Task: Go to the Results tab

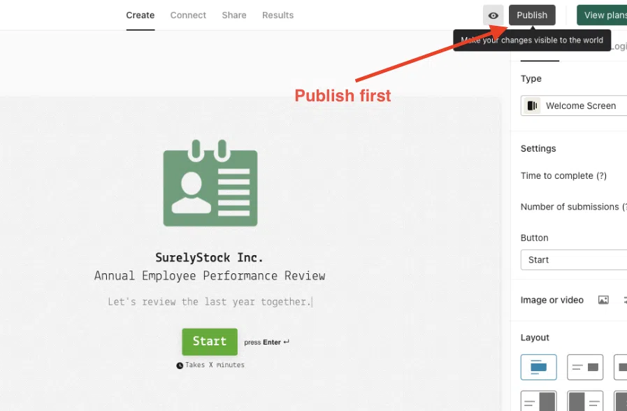Action: coord(278,15)
